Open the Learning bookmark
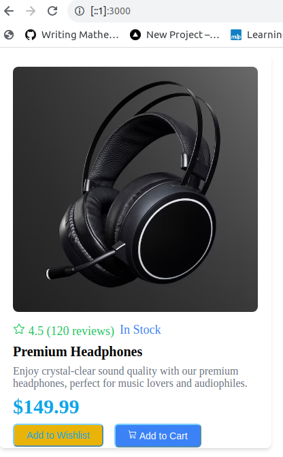The height and width of the screenshot is (457, 283). tap(265, 35)
